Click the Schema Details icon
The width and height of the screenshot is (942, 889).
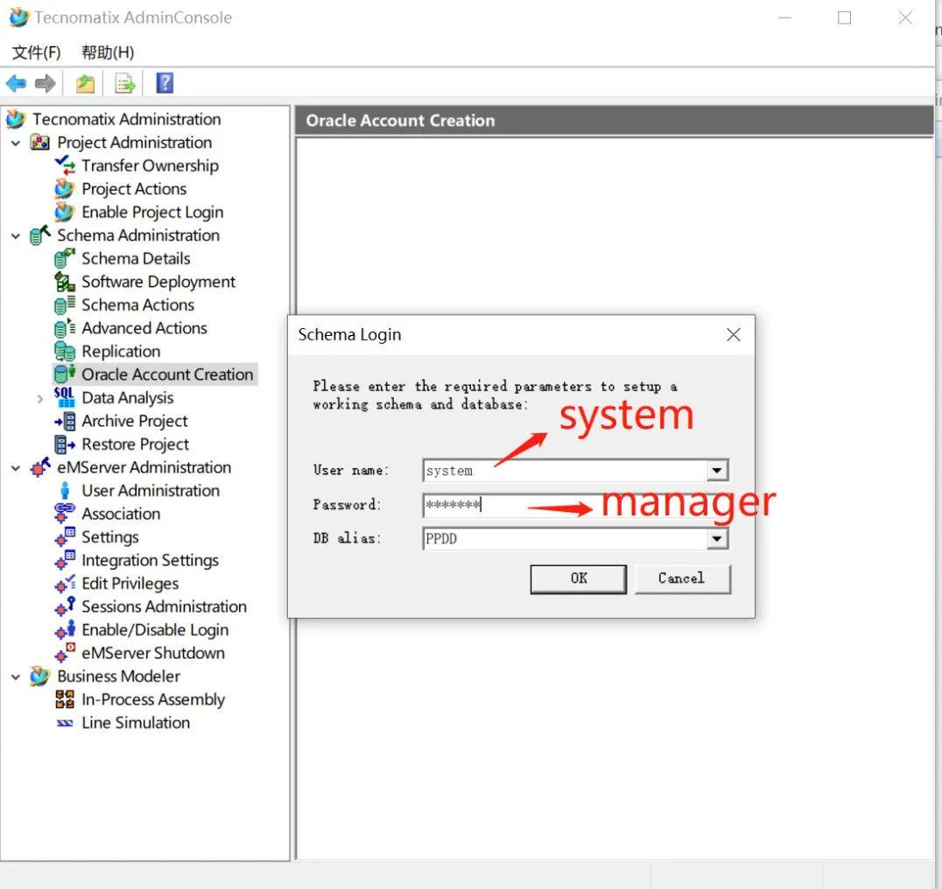tap(64, 258)
